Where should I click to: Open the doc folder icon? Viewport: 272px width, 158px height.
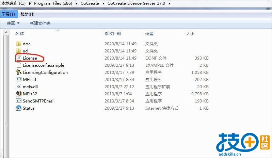coord(19,44)
